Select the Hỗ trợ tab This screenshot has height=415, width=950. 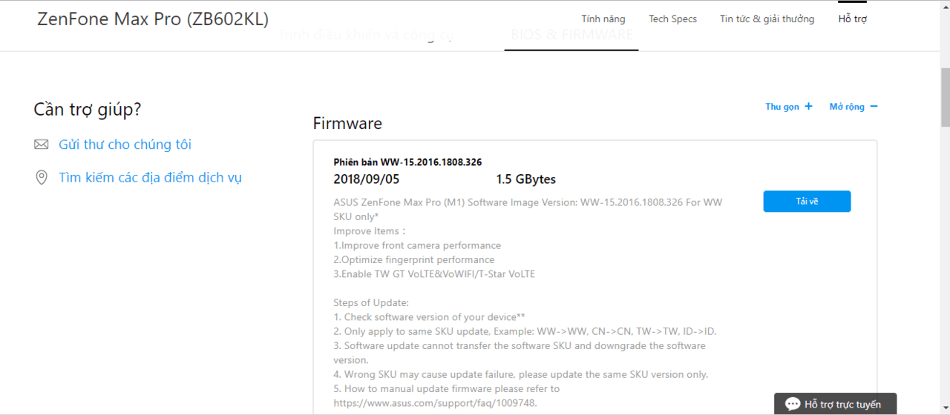tap(853, 19)
